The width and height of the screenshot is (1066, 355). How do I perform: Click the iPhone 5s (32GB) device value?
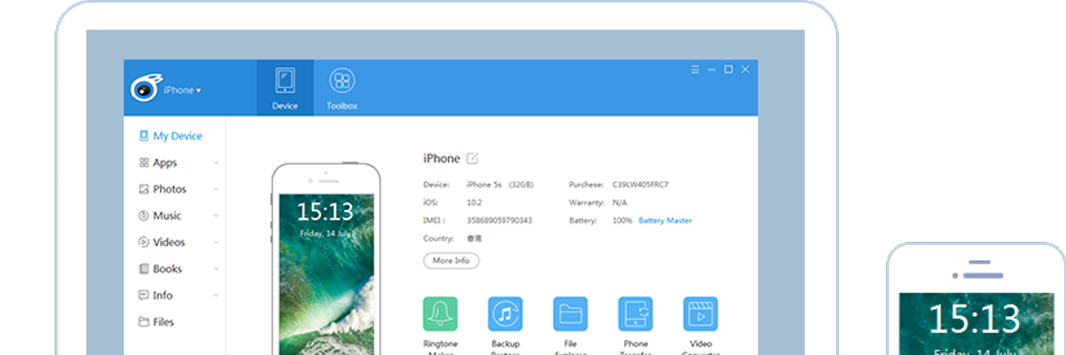tap(500, 185)
